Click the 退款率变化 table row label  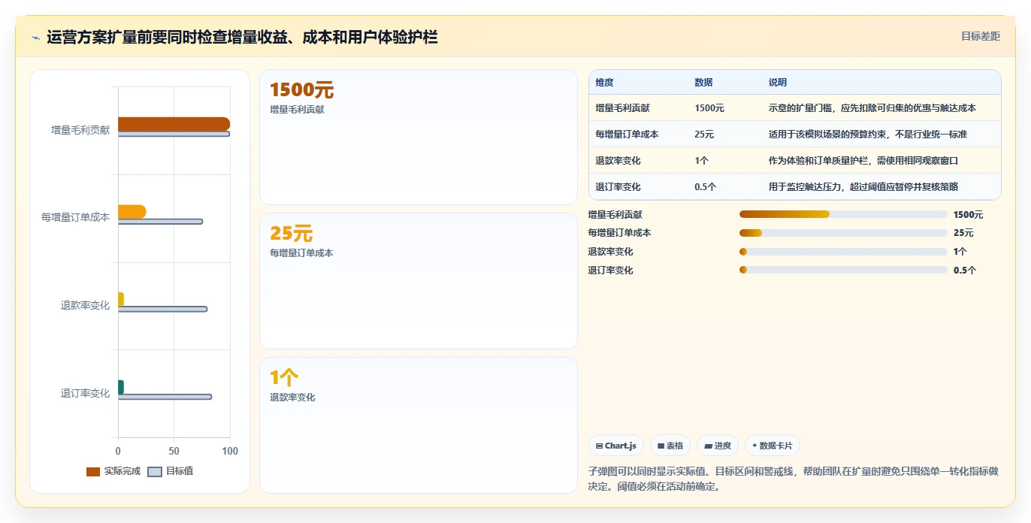[x=618, y=161]
